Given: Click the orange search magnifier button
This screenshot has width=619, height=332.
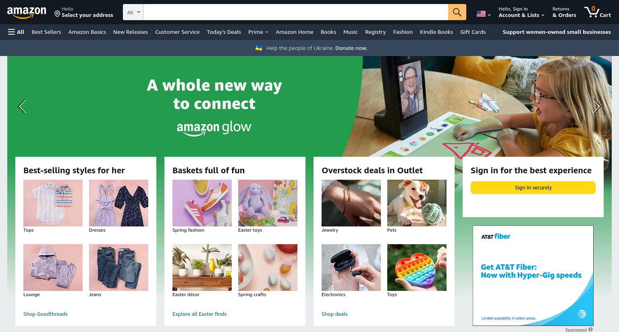Looking at the screenshot, I should 457,12.
